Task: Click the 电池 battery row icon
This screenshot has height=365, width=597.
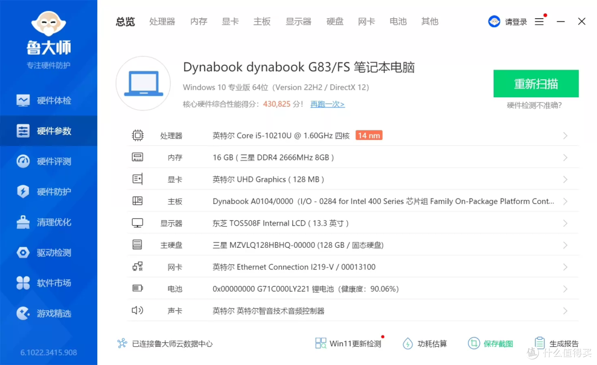Action: 138,288
